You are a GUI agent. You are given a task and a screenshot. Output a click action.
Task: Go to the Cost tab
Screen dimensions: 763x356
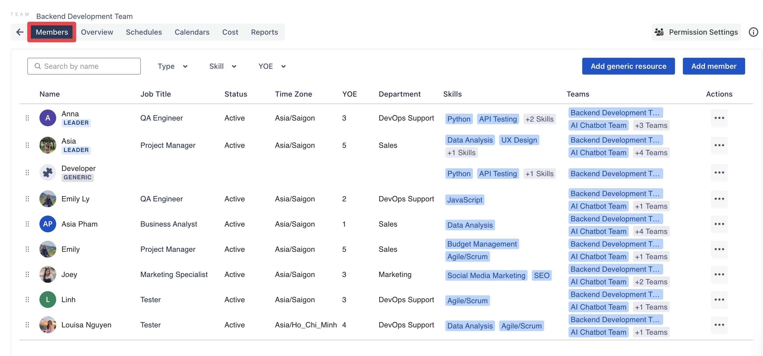coord(230,32)
